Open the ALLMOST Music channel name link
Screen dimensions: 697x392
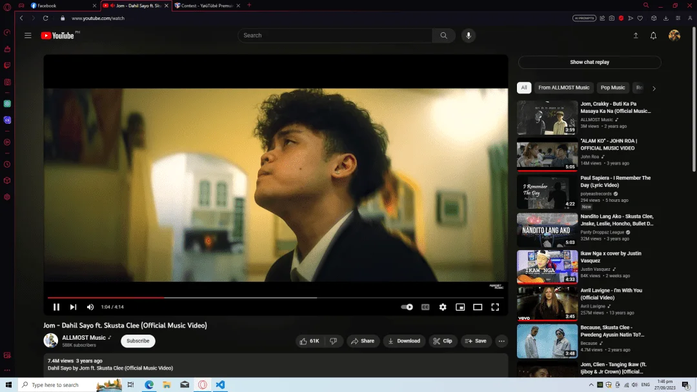(84, 338)
